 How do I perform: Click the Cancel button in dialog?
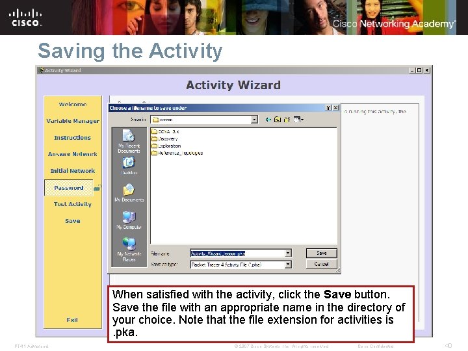coord(322,264)
